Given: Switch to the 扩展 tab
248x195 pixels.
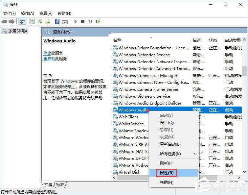Looking at the screenshot, I should (x=48, y=184).
